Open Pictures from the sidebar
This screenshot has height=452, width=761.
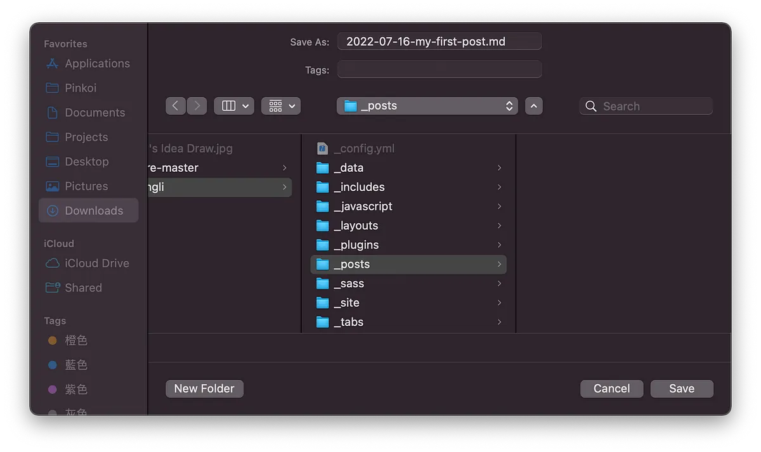point(86,186)
